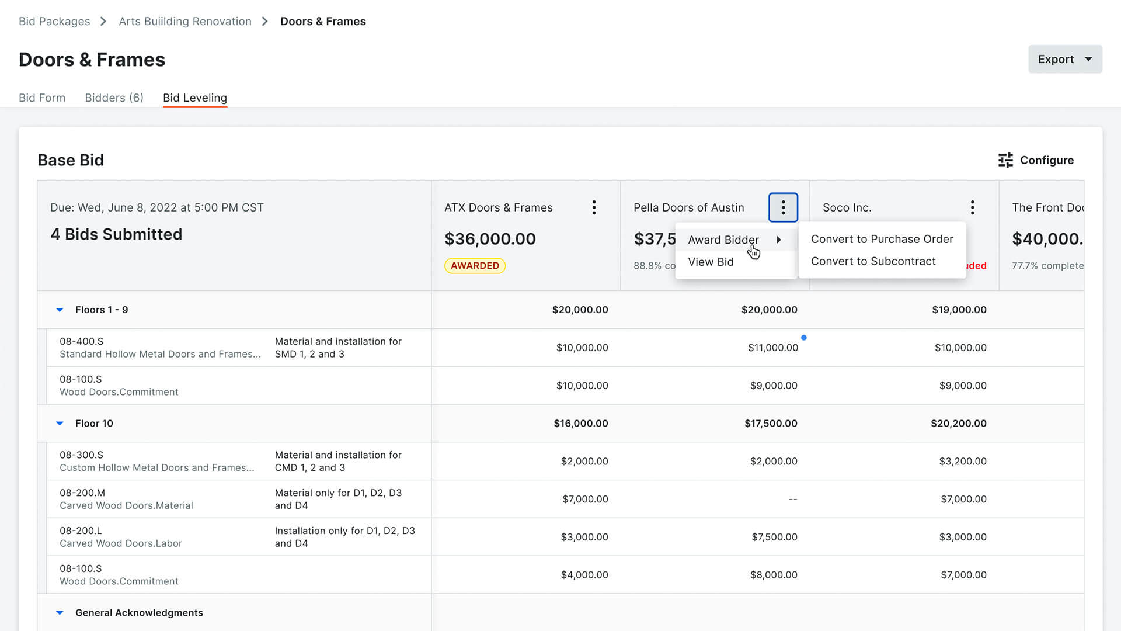Go to Bid Packages breadcrumb link
1121x631 pixels.
(x=54, y=22)
